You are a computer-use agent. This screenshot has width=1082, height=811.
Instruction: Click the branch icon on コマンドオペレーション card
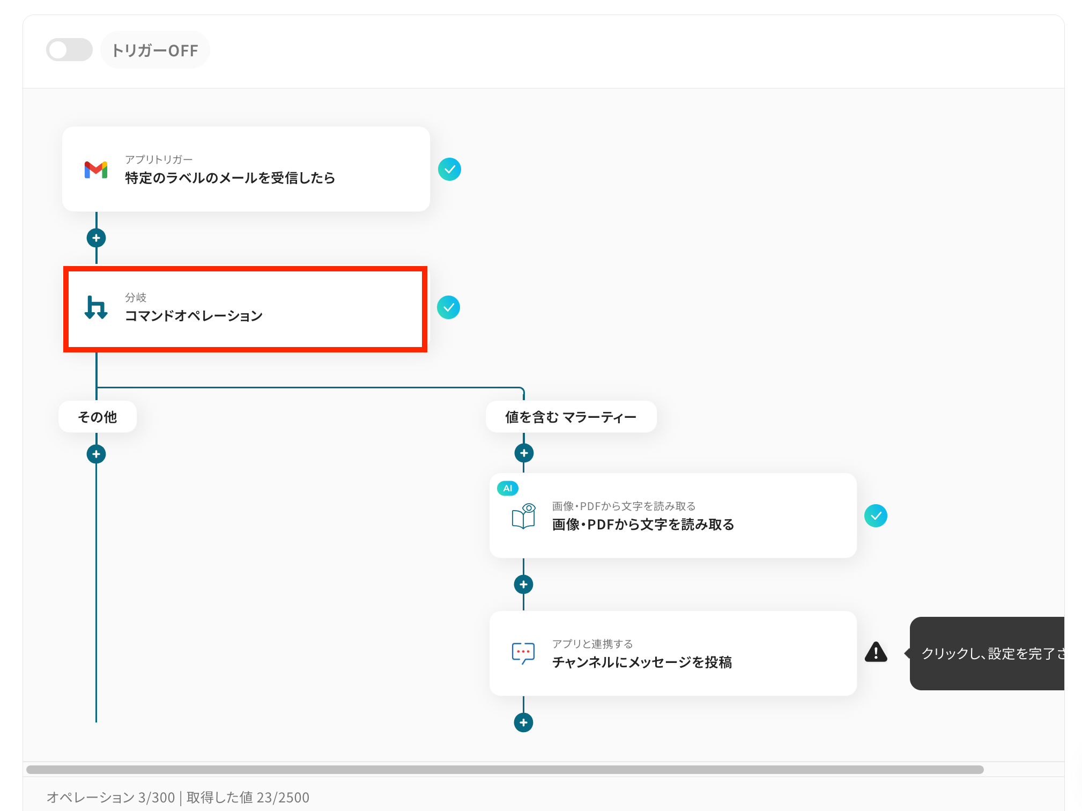click(97, 308)
